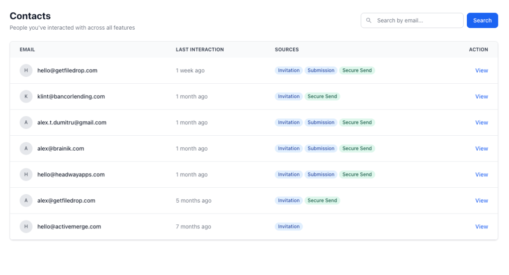Click Secure Send tag on hello@getfiledrop.com row
The height and width of the screenshot is (275, 509).
tap(357, 70)
